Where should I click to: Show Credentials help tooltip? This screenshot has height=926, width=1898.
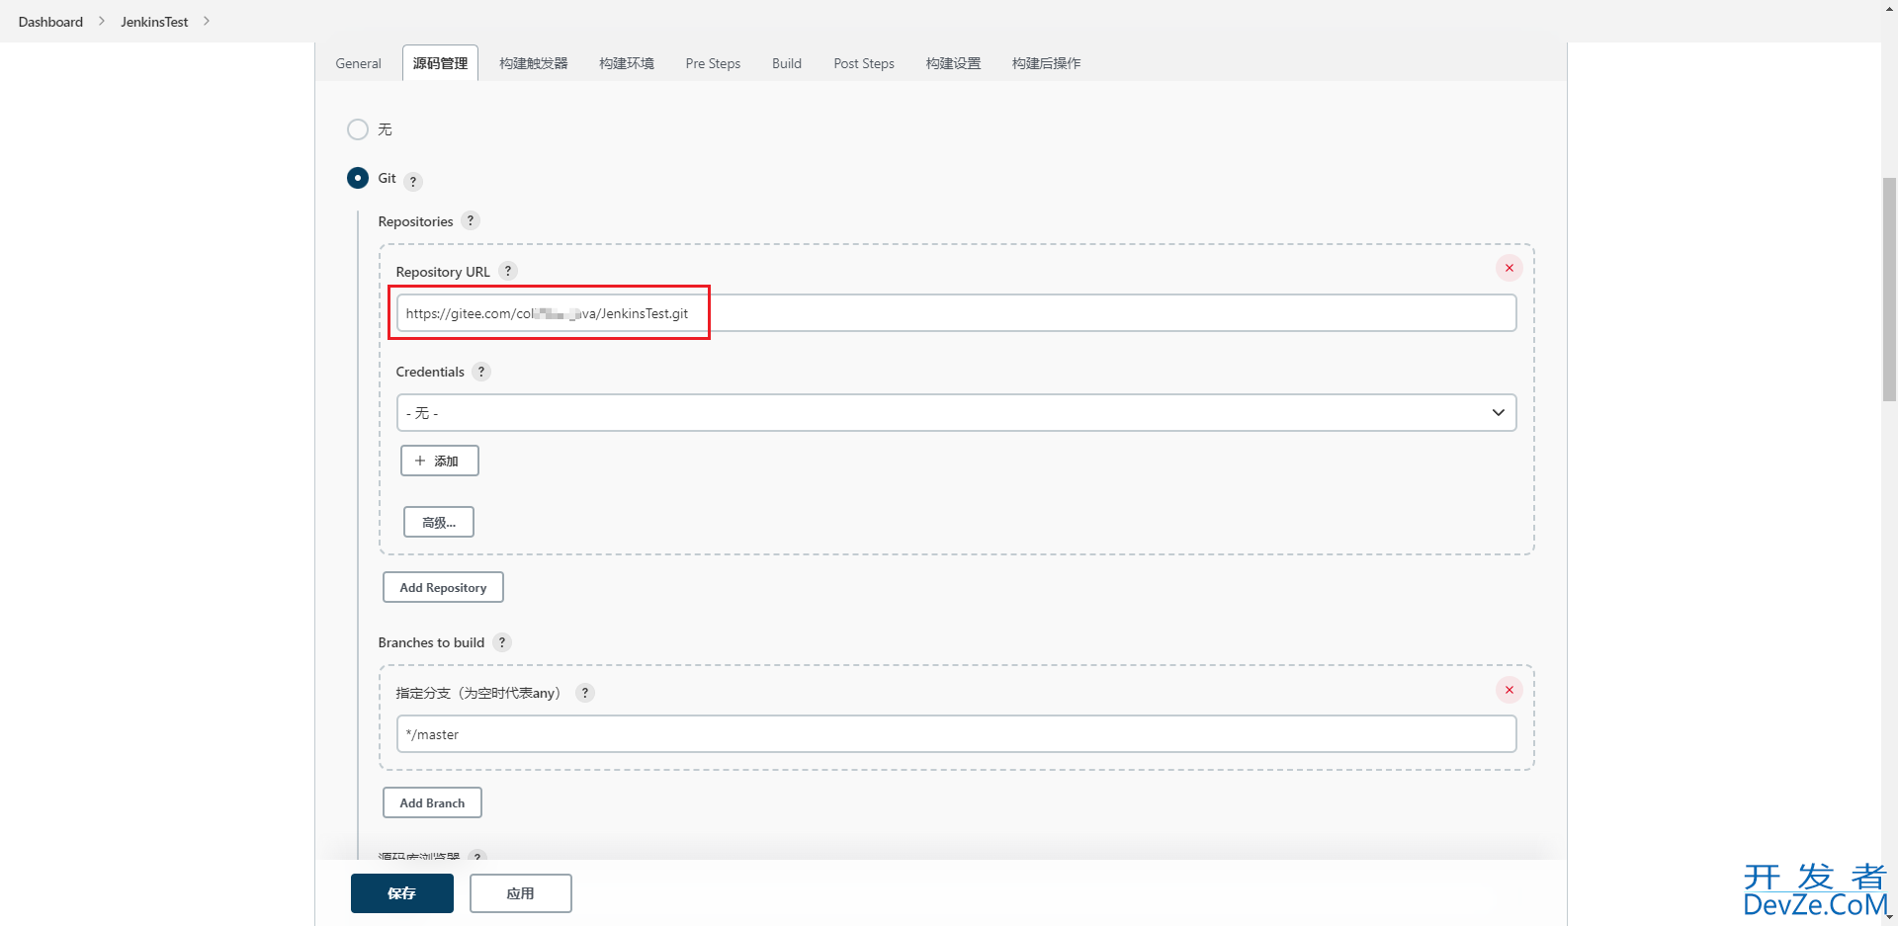pyautogui.click(x=481, y=372)
